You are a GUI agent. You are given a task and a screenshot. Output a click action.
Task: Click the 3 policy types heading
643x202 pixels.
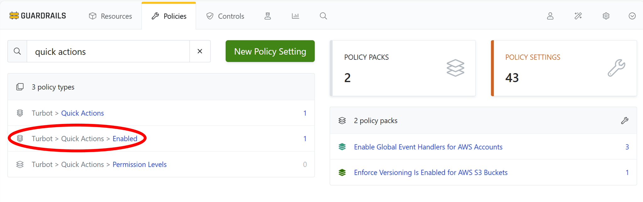tap(53, 87)
